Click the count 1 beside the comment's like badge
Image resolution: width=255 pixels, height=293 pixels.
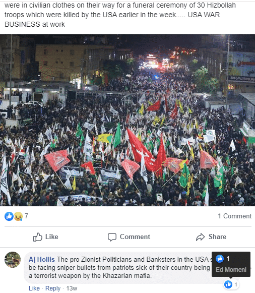pos(236,284)
